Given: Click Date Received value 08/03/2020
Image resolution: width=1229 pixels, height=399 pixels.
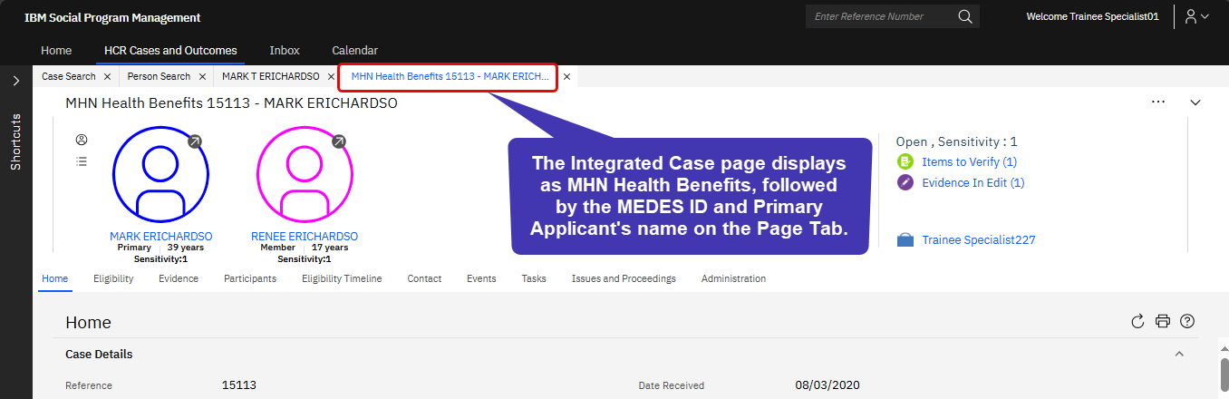Looking at the screenshot, I should [827, 385].
